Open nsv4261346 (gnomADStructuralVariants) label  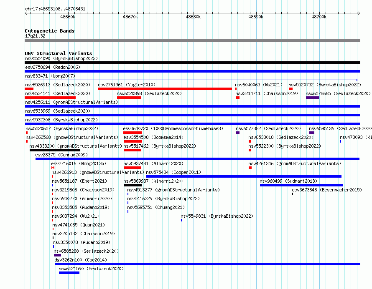pos(295,163)
